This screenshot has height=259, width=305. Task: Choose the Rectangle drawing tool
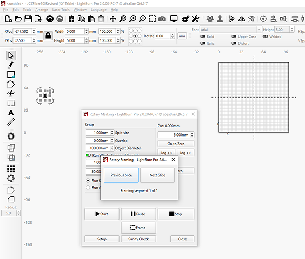pos(11,74)
